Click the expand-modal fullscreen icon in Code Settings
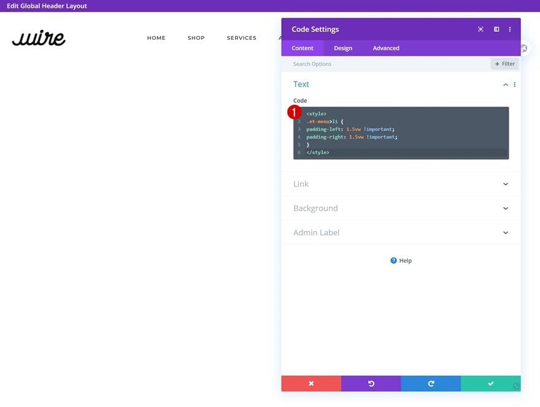Image resolution: width=540 pixels, height=407 pixels. pyautogui.click(x=480, y=29)
